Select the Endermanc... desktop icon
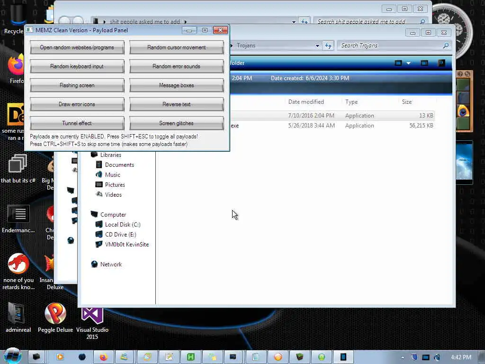The image size is (485, 364). [18, 219]
